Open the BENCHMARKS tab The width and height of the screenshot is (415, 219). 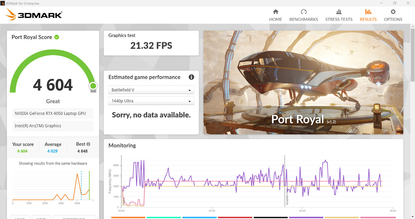(x=303, y=15)
